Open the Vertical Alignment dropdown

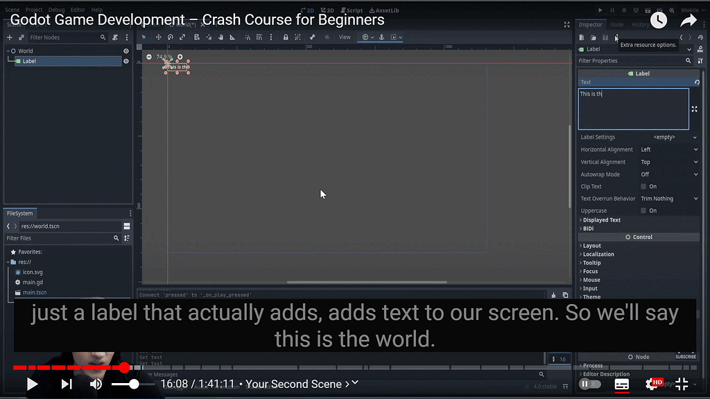(x=670, y=162)
